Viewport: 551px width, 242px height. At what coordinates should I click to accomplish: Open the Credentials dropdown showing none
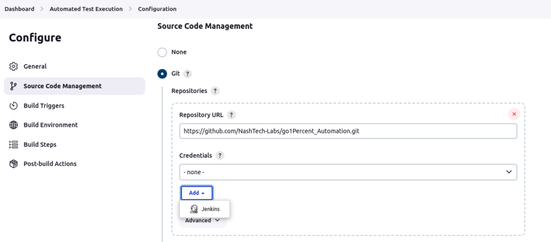(x=348, y=172)
